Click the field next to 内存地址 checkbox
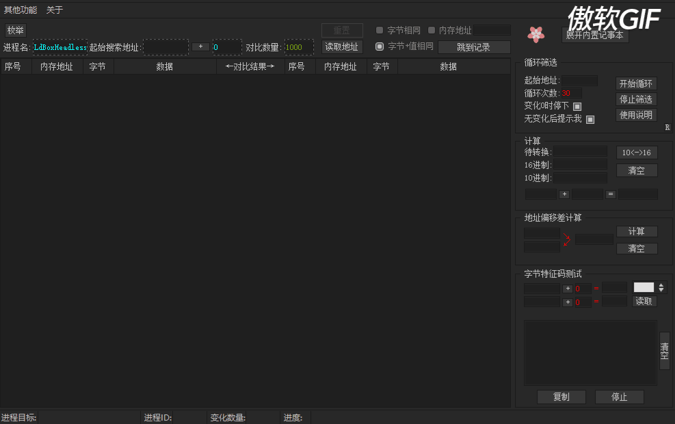This screenshot has height=424, width=675. pyautogui.click(x=492, y=30)
